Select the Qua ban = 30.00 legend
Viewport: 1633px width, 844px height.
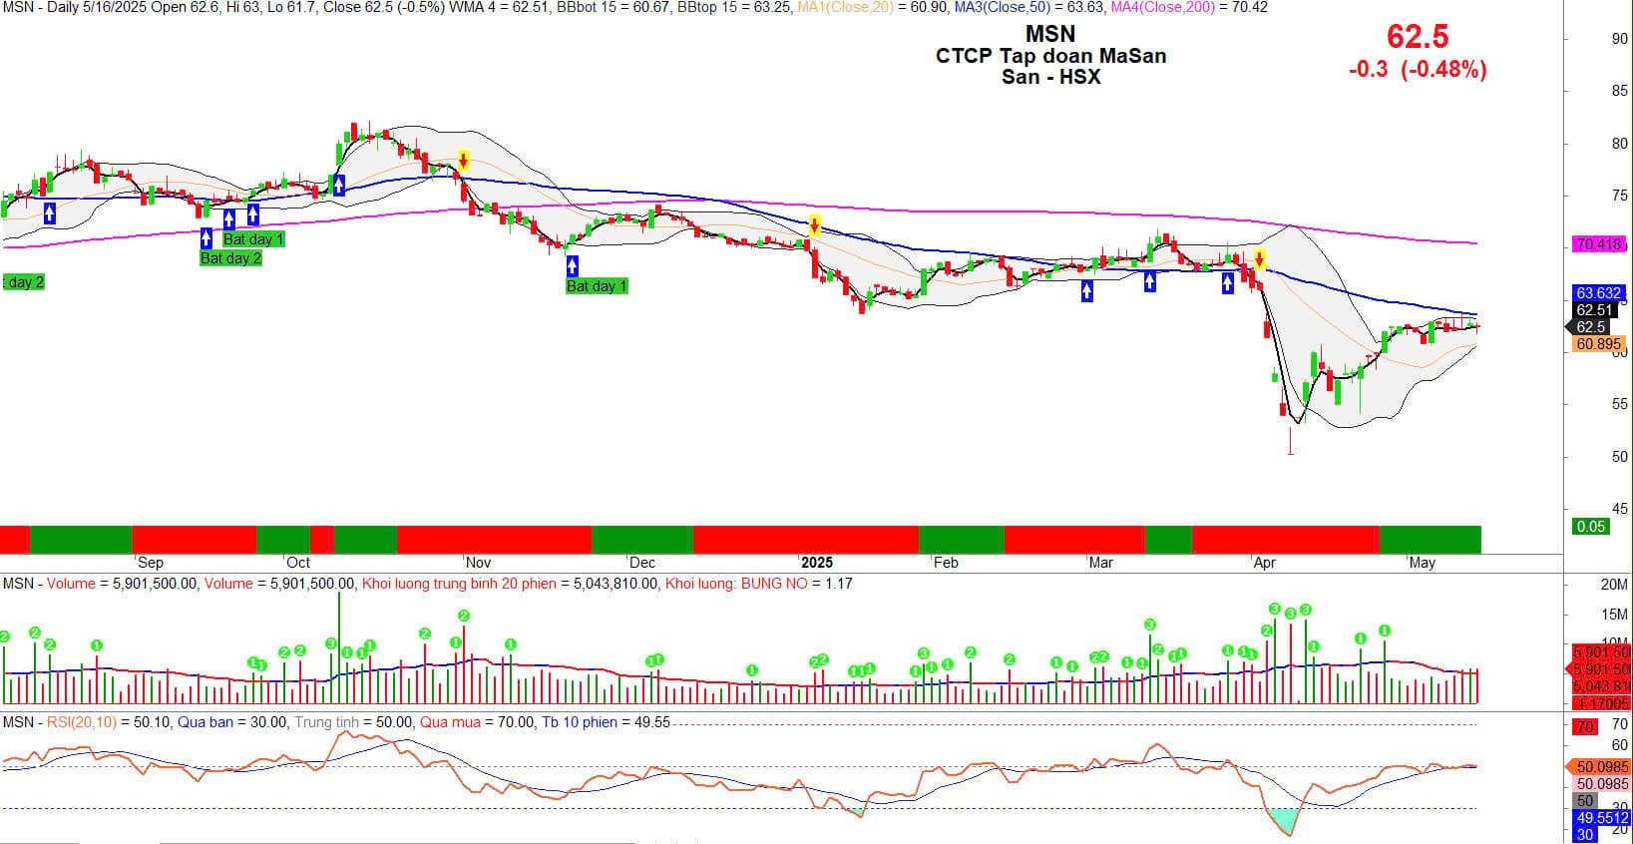(x=233, y=722)
